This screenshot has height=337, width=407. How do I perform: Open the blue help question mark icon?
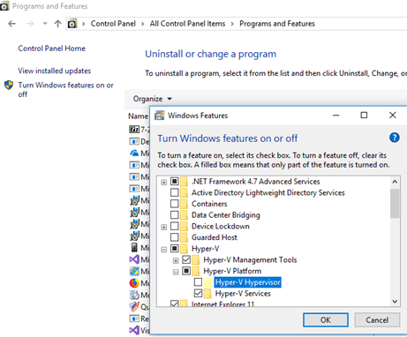pyautogui.click(x=395, y=138)
